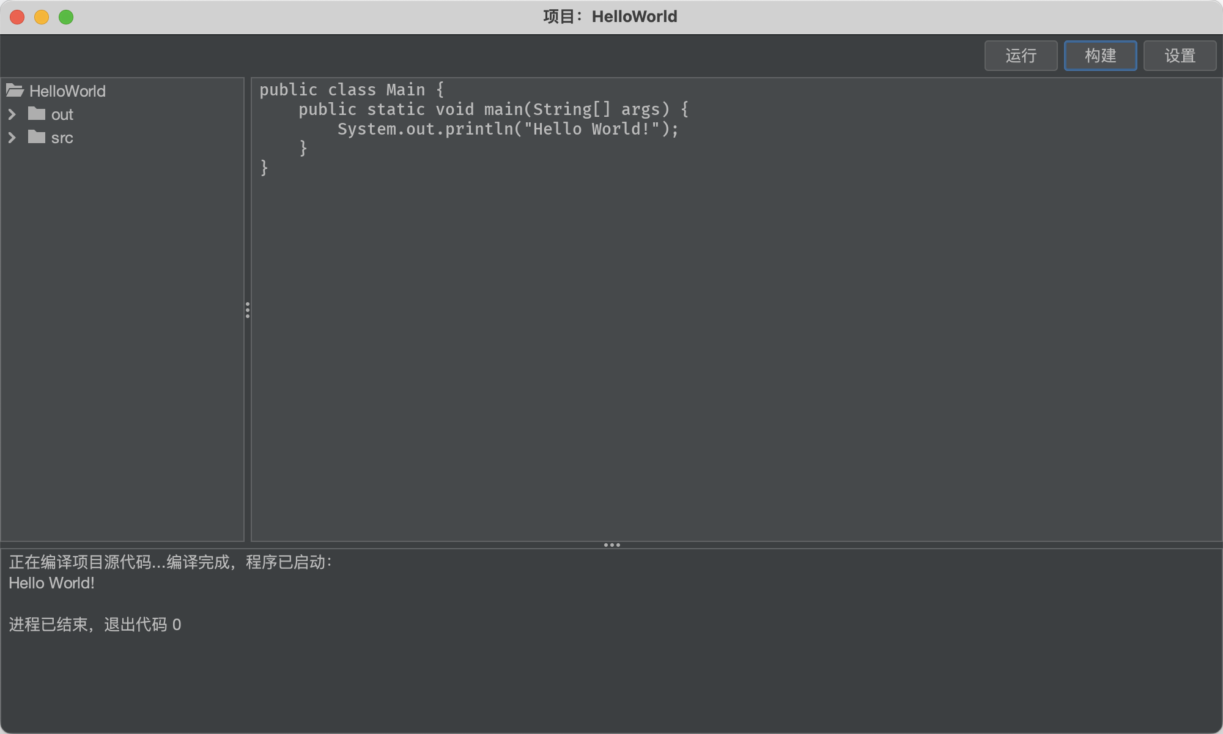Click the 'Hello World!' console output line
Image resolution: width=1223 pixels, height=734 pixels.
[x=52, y=583]
